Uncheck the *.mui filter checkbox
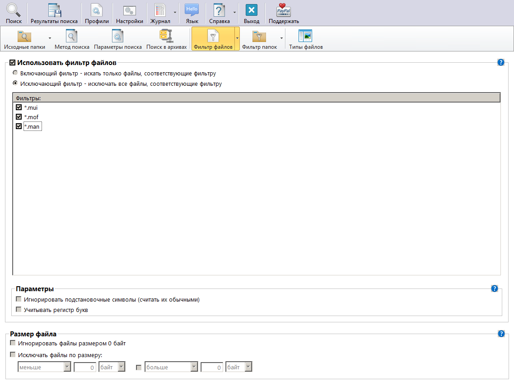 point(19,107)
